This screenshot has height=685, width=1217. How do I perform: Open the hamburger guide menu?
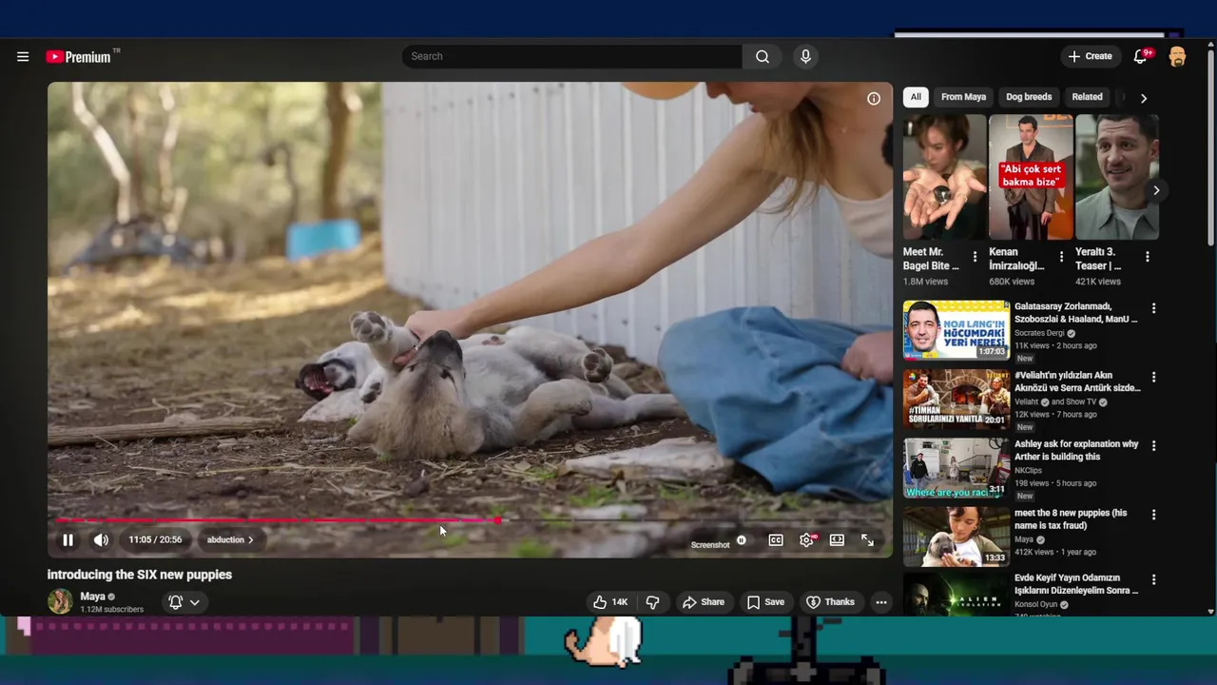point(23,57)
